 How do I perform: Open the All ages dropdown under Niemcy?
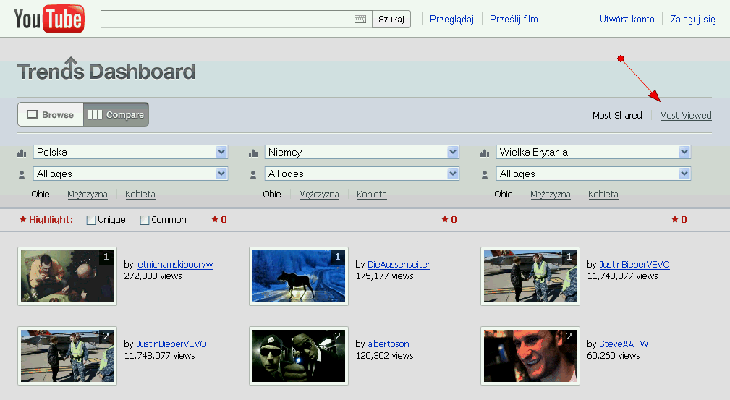click(x=362, y=174)
